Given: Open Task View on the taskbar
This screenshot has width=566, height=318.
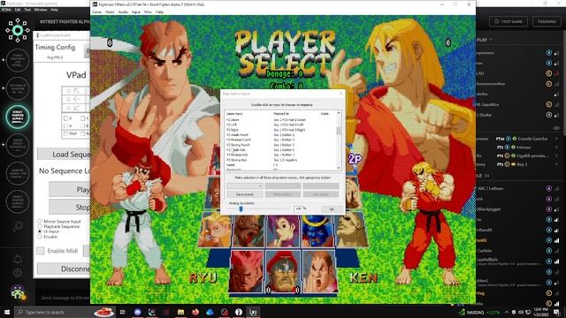Looking at the screenshot, I should [x=122, y=312].
